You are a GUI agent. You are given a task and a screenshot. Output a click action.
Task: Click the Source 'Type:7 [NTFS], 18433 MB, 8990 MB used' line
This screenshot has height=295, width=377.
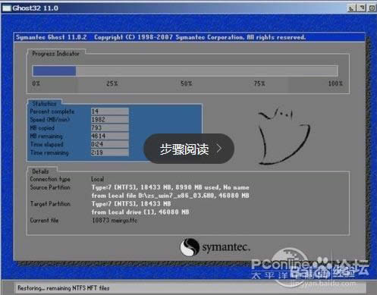click(x=171, y=187)
